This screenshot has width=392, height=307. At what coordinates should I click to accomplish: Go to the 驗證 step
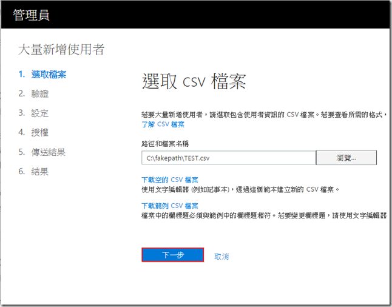[39, 93]
